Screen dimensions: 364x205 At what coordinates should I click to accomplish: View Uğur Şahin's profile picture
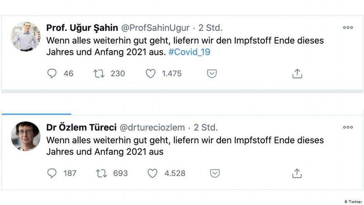[26, 36]
